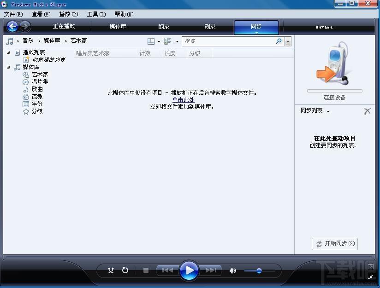Viewport: 380px width, 288px height.
Task: Skip to next track
Action: 210,271
